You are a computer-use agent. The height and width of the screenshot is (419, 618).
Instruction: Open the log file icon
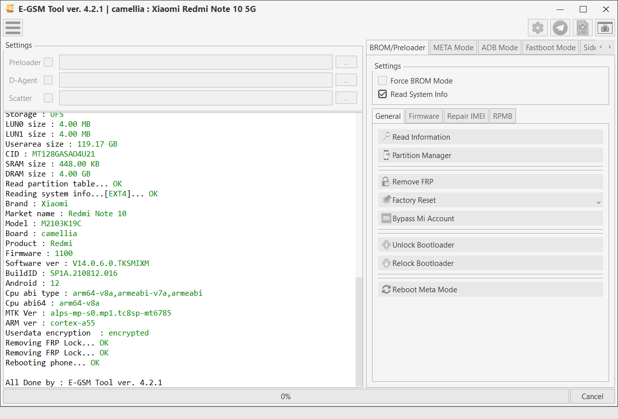pyautogui.click(x=583, y=28)
